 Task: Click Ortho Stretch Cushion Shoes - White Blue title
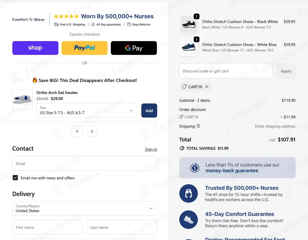(x=239, y=45)
